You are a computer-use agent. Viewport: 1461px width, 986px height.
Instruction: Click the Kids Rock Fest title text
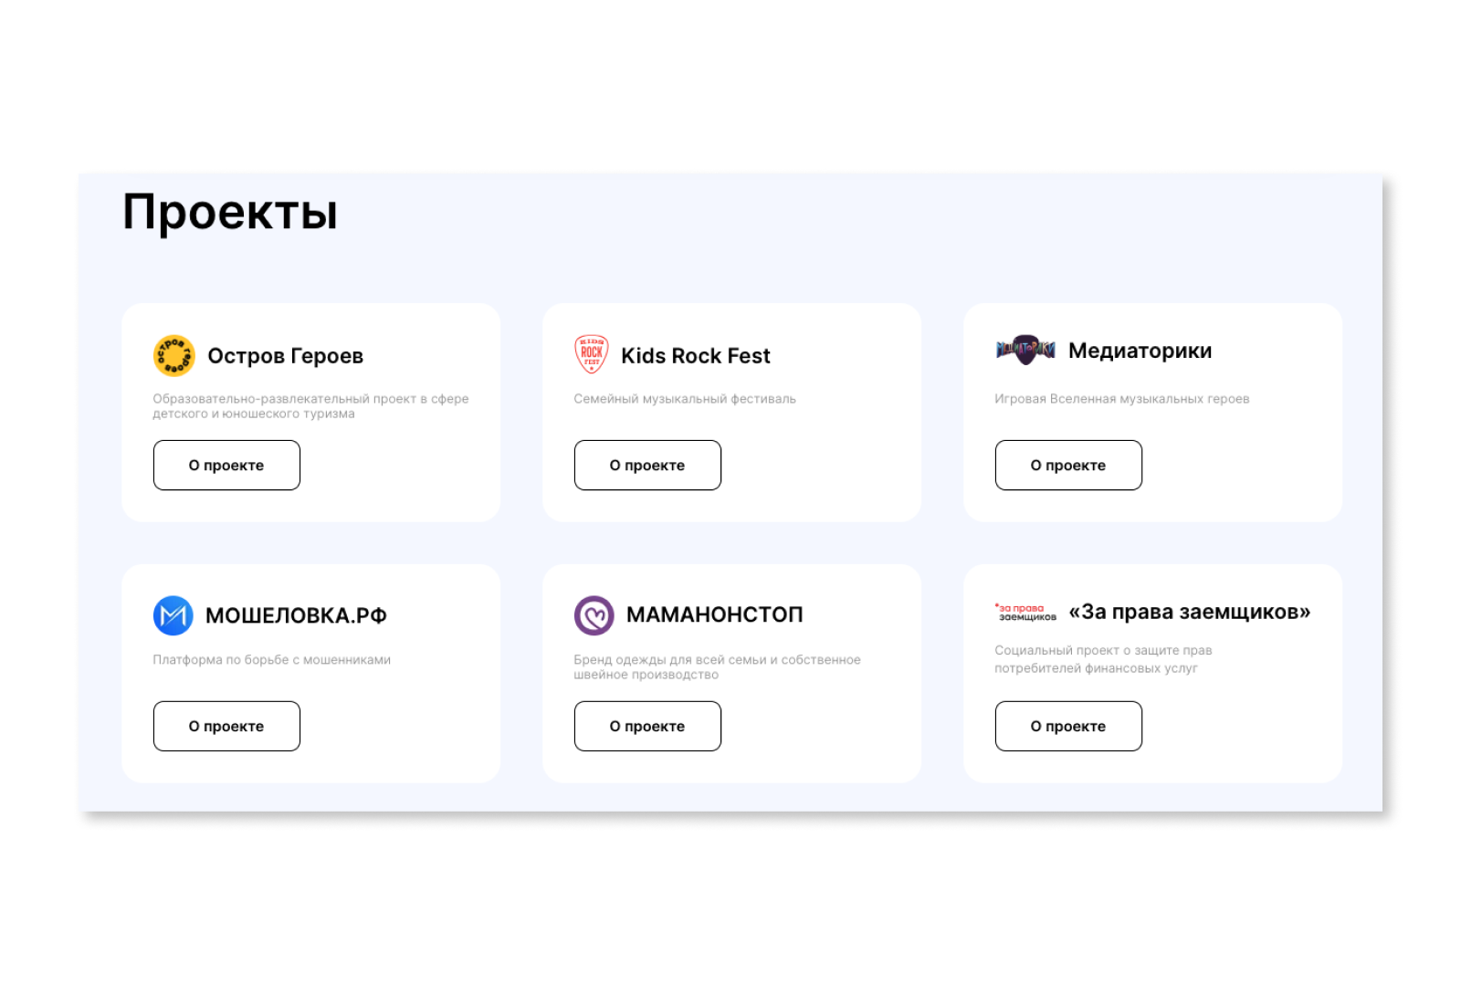point(695,356)
